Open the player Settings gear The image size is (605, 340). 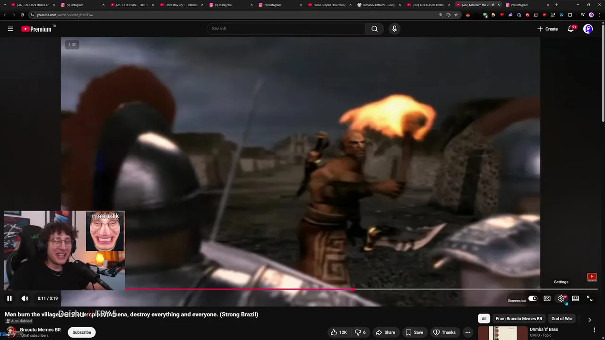coord(562,298)
